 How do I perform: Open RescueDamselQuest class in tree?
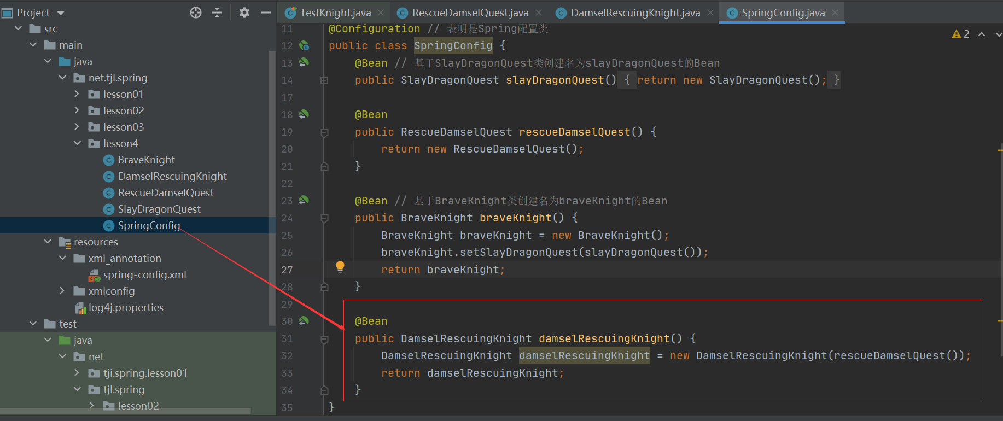click(x=166, y=192)
